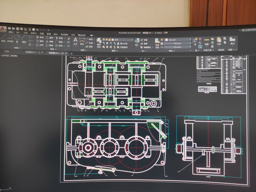Viewport: 256px width, 192px height.
Task: Click the Insert block (插入) icon
Action: pyautogui.click(x=137, y=41)
